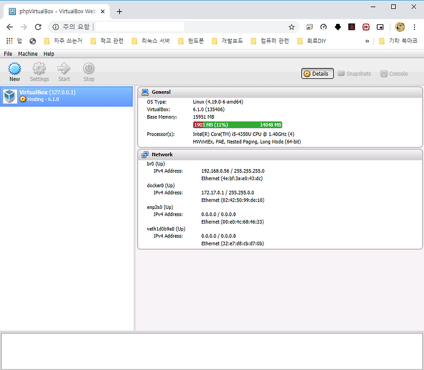
Task: Open the 개발보드 bookmark folder
Action: [227, 41]
